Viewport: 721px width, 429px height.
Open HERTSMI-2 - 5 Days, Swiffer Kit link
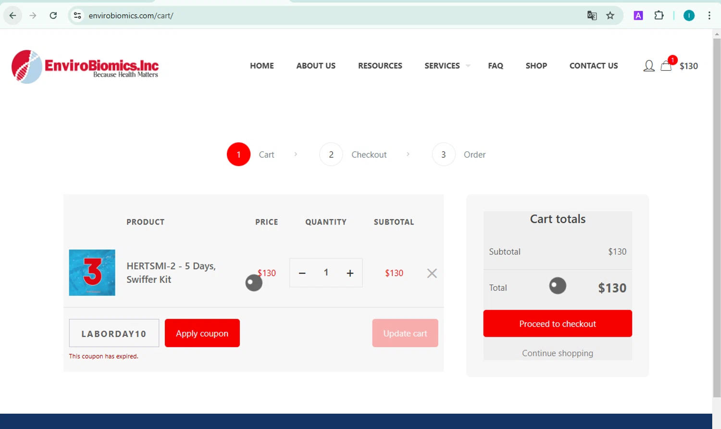coord(171,273)
